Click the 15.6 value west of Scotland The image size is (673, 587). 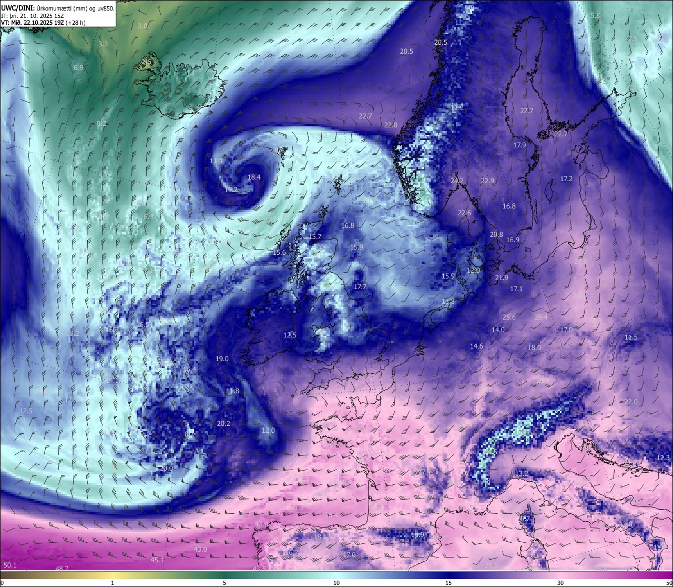click(279, 253)
